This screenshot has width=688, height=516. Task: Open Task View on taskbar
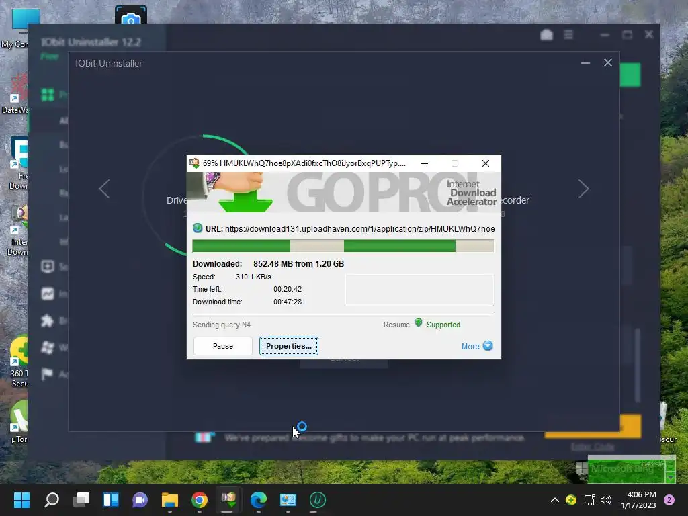pyautogui.click(x=81, y=500)
